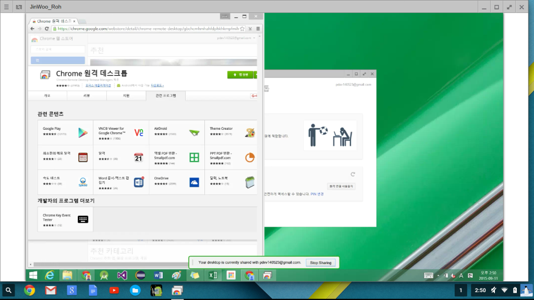Click the Windows taskbar clock showing 2015-09-11

pos(488,276)
